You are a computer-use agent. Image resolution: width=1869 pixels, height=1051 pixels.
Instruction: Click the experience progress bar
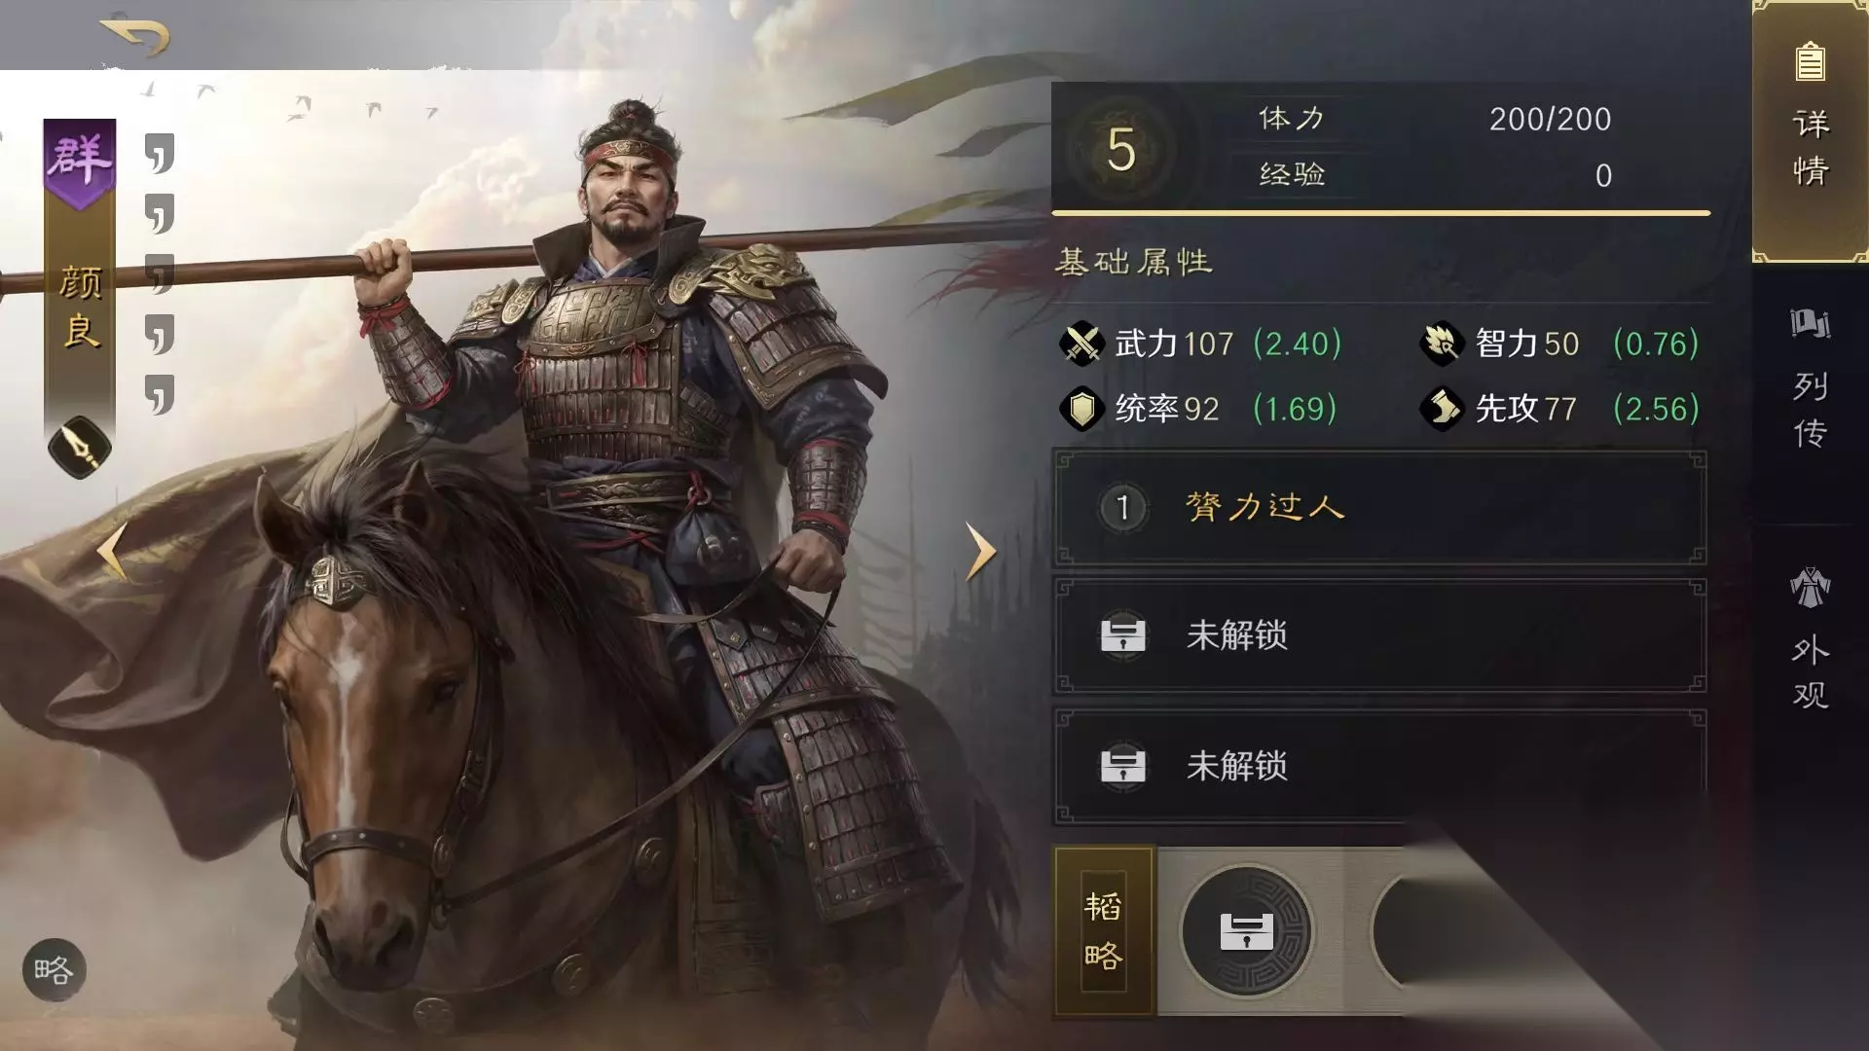[1380, 212]
